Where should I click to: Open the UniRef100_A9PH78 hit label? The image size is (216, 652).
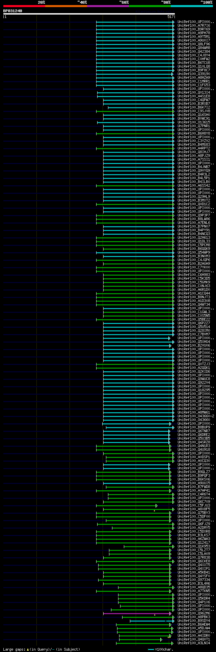point(194,33)
